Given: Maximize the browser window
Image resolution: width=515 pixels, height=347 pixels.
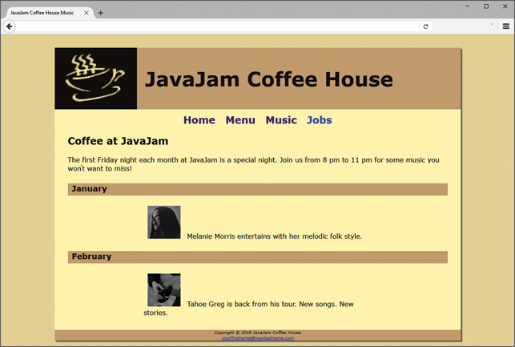Looking at the screenshot, I should (x=486, y=6).
